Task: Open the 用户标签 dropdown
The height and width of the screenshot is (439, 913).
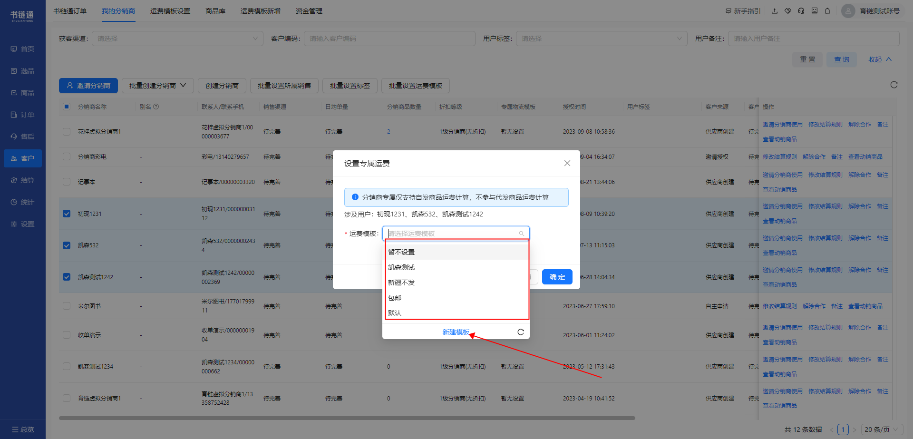Action: click(x=602, y=39)
